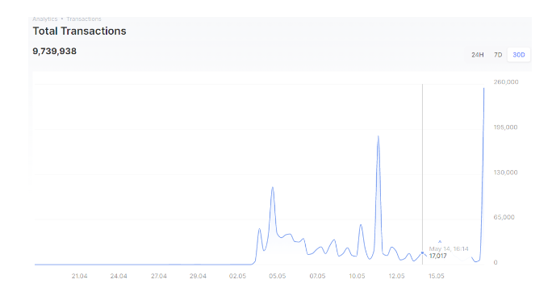Viewport: 552px width, 292px height.
Task: Click the 130,000 y-axis label
Action: (505, 173)
